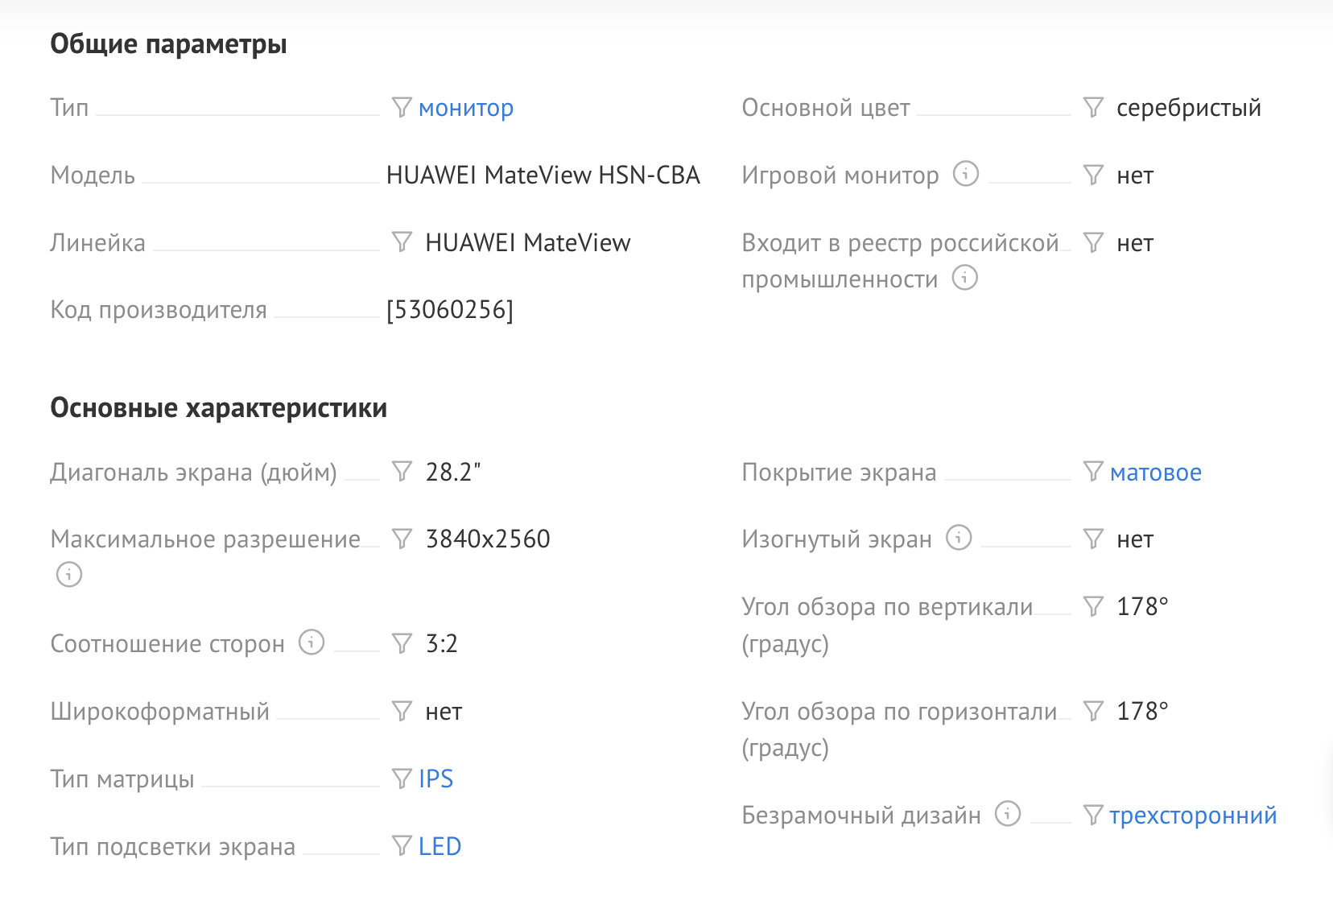Click manufacturer code [53060256]

click(450, 310)
